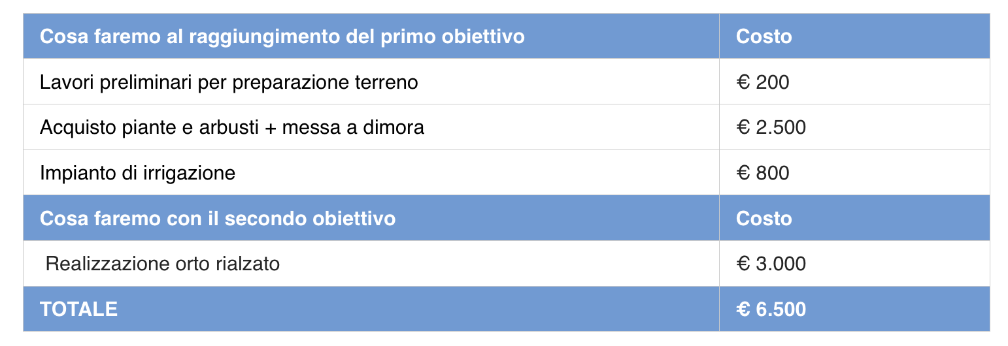This screenshot has width=1008, height=346.
Task: Select the 'Impianto di irrigazione' cell
Action: (137, 173)
